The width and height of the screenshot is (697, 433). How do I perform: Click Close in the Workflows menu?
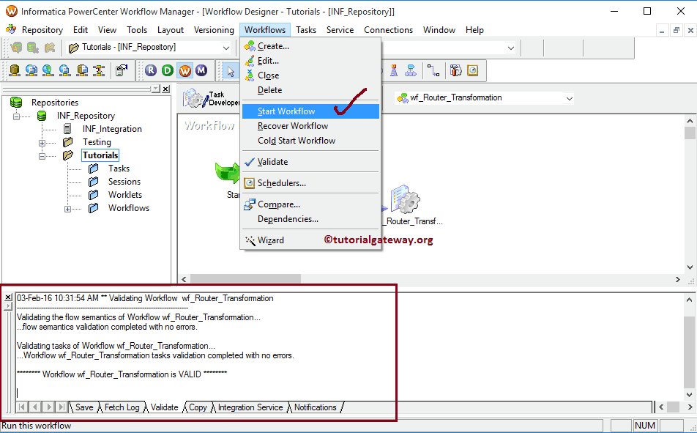310,75
